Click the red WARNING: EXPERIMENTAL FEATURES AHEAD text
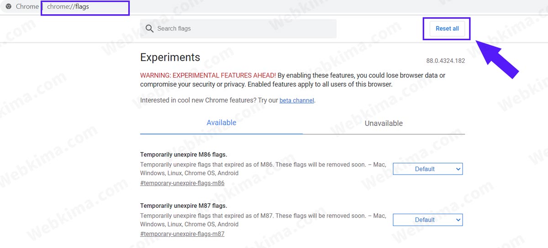This screenshot has height=248, width=548. (208, 75)
